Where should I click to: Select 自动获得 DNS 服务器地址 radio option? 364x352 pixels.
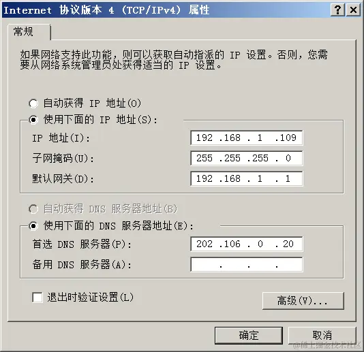point(33,209)
